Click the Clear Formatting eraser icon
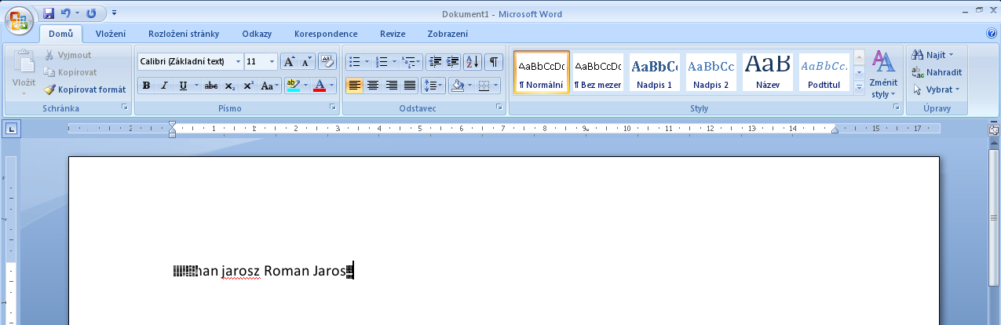This screenshot has width=1001, height=325. pyautogui.click(x=327, y=61)
